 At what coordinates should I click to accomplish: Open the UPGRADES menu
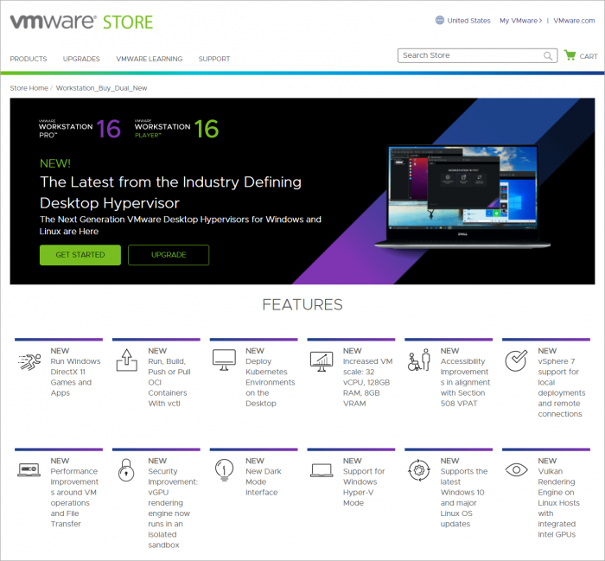pyautogui.click(x=81, y=59)
